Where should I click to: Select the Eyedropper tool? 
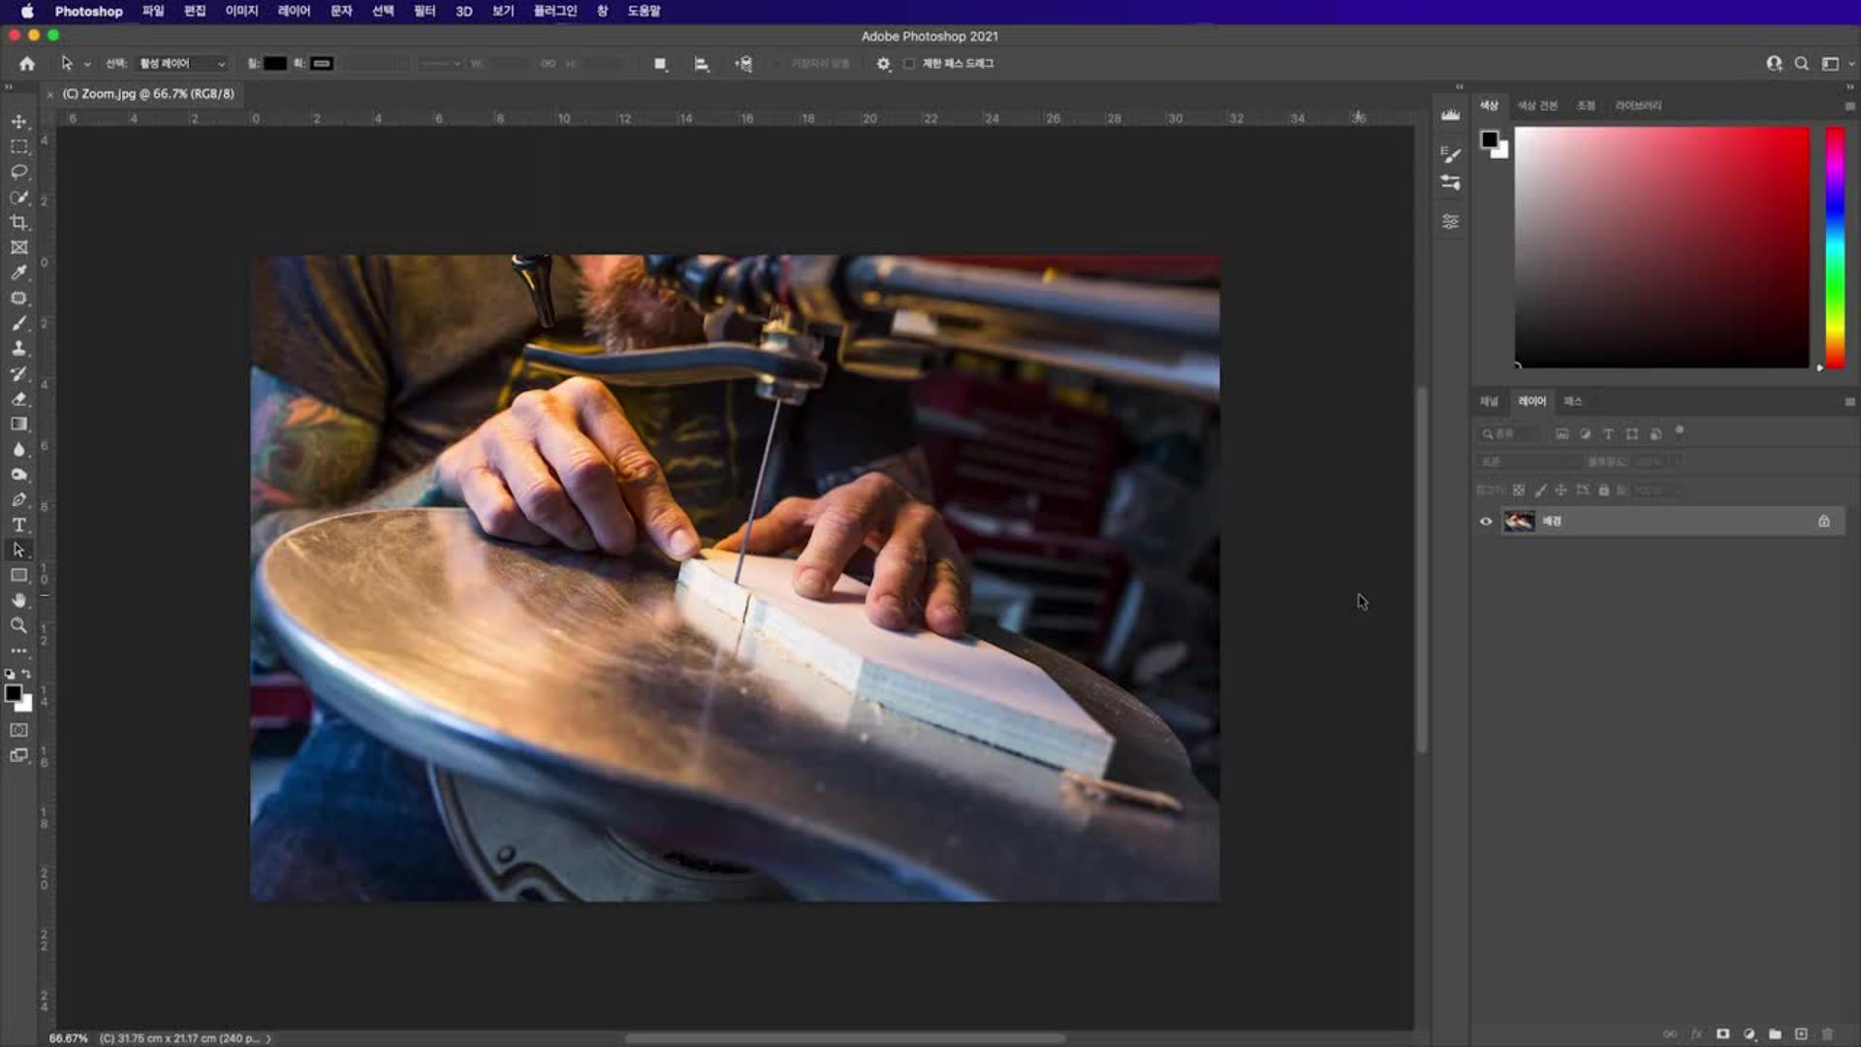coord(18,272)
